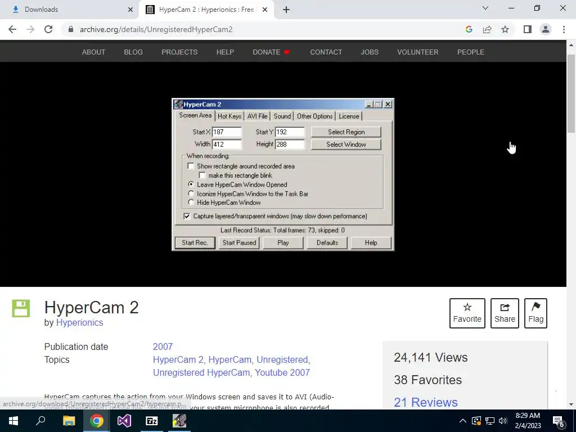Close the HyperCam 2 browser tab
The width and height of the screenshot is (576, 432).
pos(265,10)
